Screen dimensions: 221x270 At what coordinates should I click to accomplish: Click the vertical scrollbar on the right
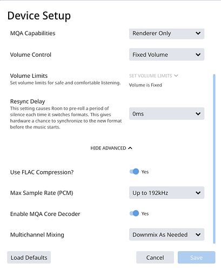coord(214,159)
